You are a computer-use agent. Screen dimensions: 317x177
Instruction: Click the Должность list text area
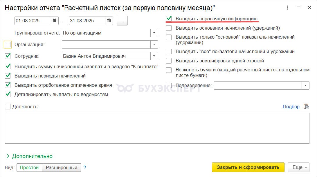(157, 128)
